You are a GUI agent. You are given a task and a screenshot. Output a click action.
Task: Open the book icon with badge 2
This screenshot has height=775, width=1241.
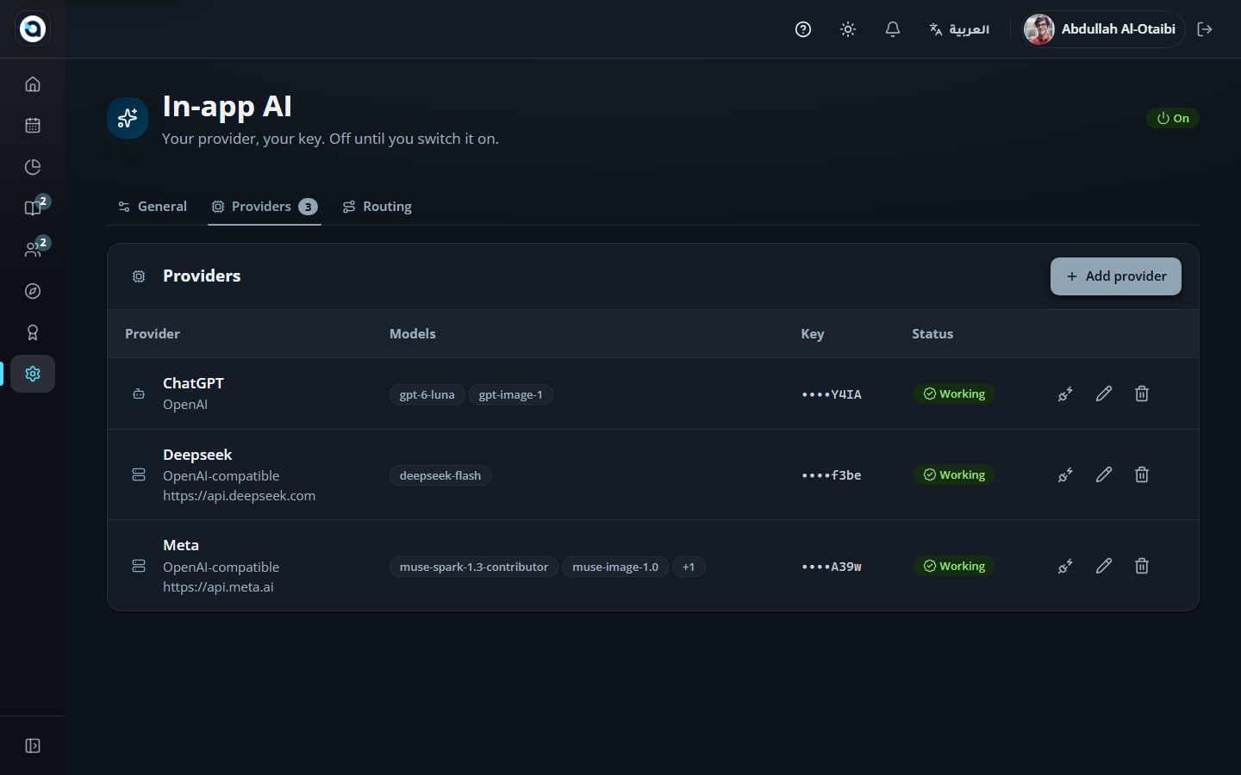pos(33,208)
